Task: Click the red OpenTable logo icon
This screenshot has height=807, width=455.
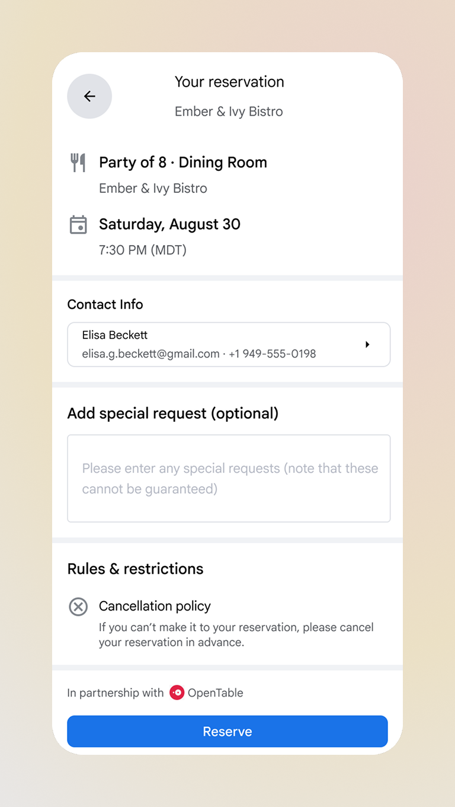Action: [x=177, y=692]
